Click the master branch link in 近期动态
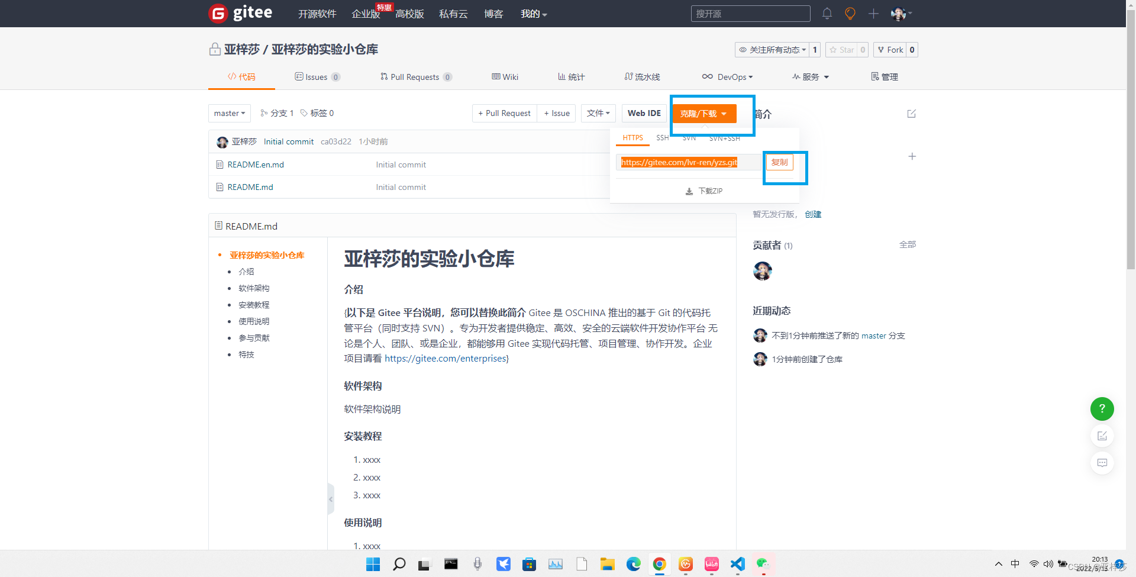 [x=874, y=336]
